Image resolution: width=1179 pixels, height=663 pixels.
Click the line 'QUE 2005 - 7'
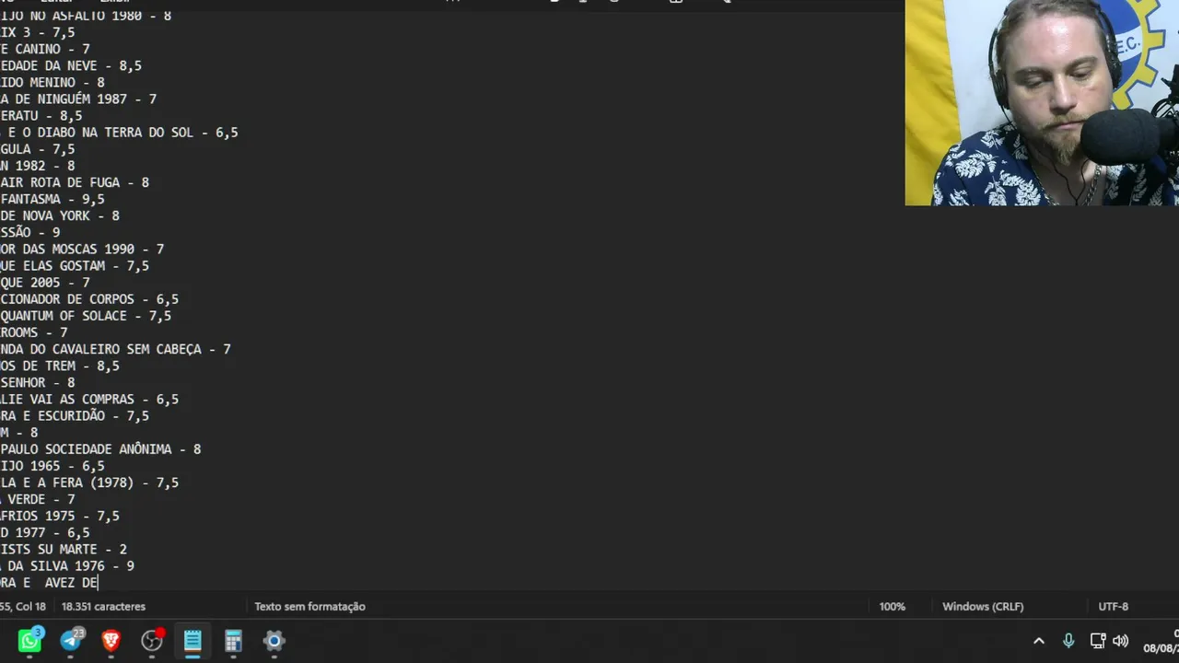pyautogui.click(x=45, y=283)
